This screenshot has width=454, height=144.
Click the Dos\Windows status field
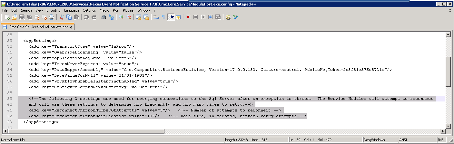[x=380, y=140]
